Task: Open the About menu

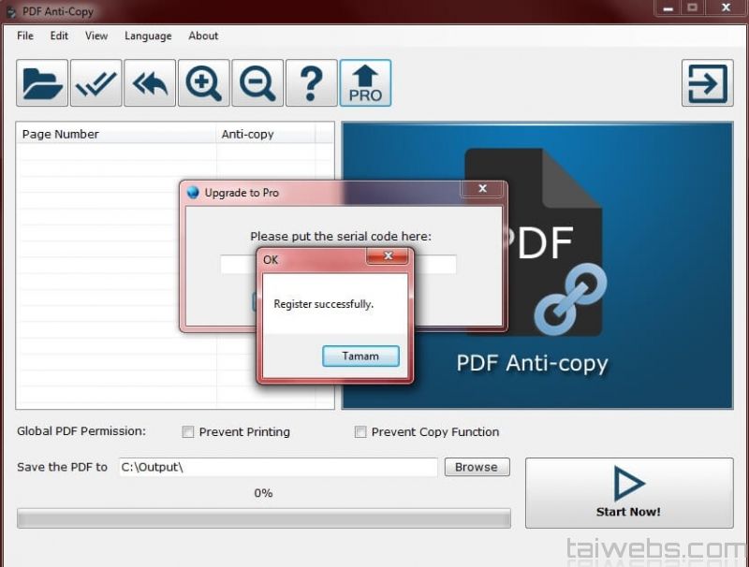Action: click(203, 36)
